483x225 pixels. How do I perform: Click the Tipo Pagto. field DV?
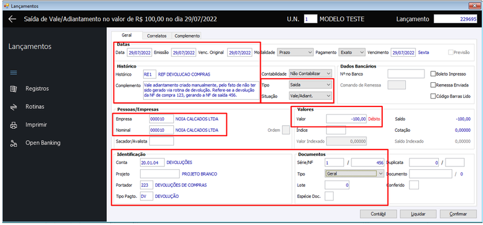(146, 196)
